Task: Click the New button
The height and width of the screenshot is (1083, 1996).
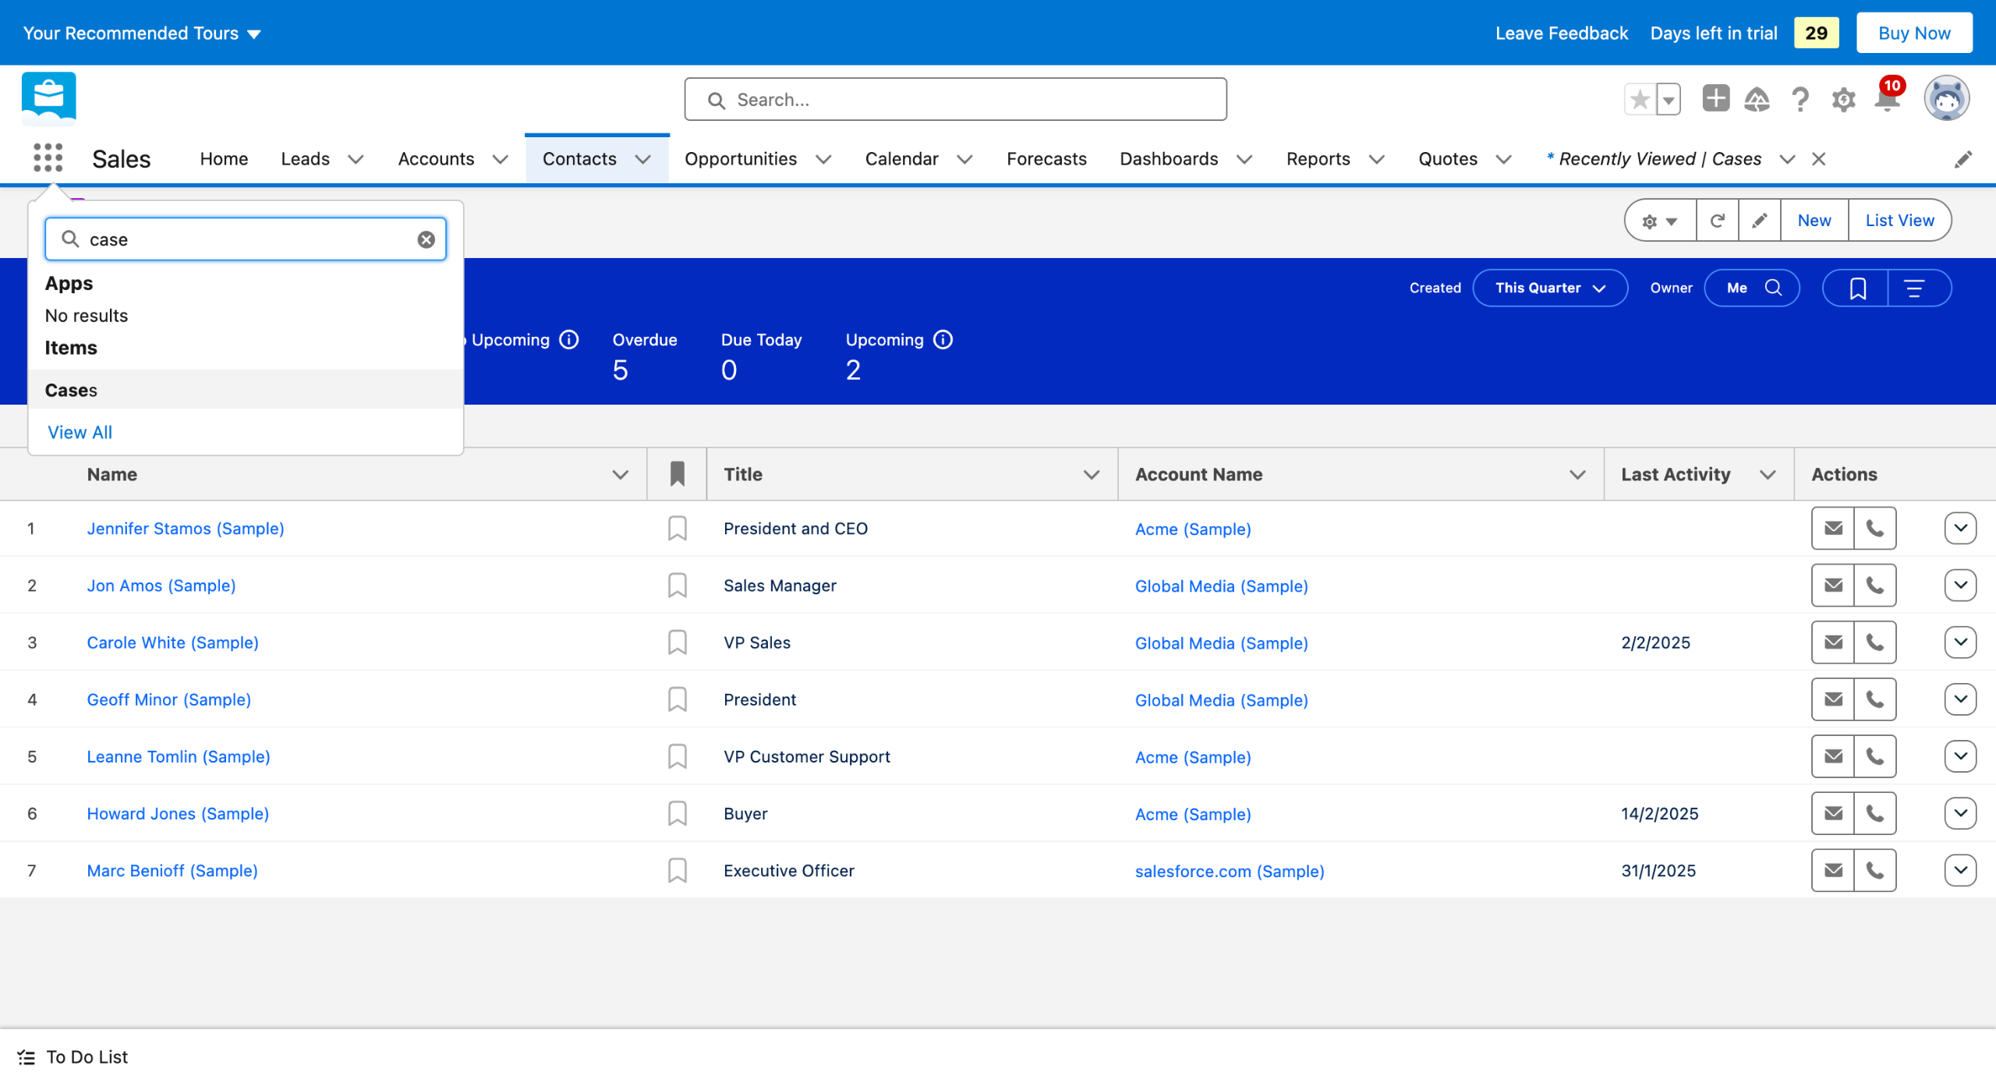Action: 1814,221
